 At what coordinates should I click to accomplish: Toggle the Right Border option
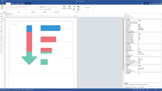coord(51,7)
